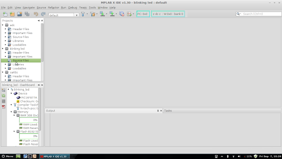Viewport: 282px width, 159px height.
Task: Click the MPLAB X IDE taskbar button
Action: click(55, 156)
